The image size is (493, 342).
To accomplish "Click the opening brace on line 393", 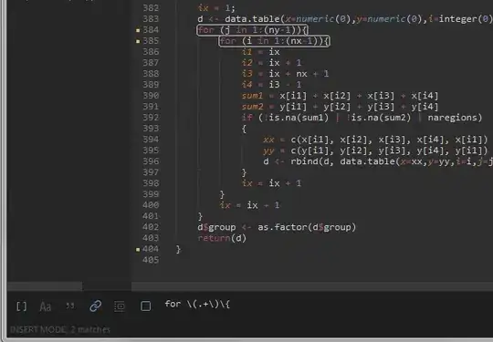I will [244, 129].
